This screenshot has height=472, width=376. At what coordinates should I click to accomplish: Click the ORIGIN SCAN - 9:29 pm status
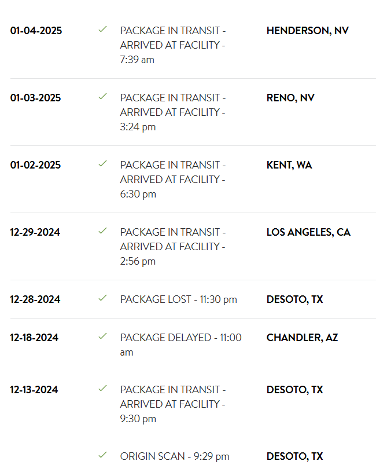[x=175, y=456]
